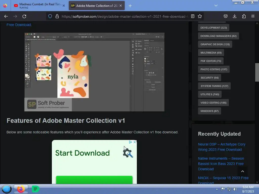Viewport: 259px width, 194px height.
Task: Open Neural DSP Archetype Cory Wong link
Action: point(222,147)
